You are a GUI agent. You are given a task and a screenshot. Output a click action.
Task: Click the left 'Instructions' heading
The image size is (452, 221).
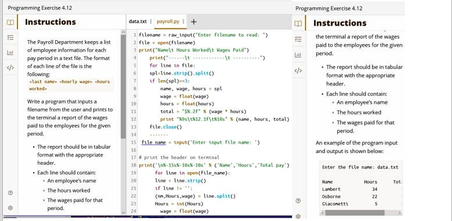[51, 22]
